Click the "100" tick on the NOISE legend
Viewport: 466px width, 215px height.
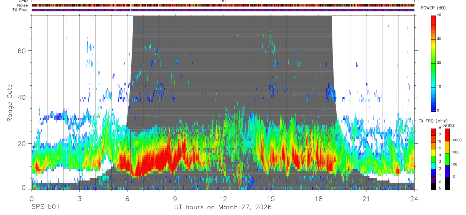tap(454, 164)
